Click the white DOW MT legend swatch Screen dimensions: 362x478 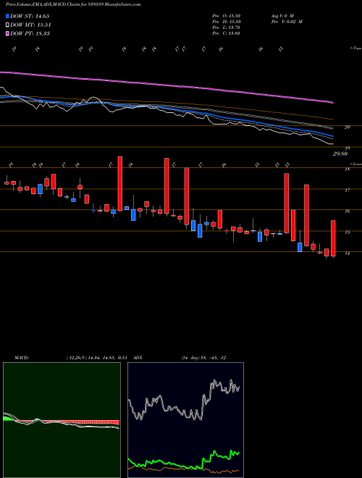pos(8,25)
